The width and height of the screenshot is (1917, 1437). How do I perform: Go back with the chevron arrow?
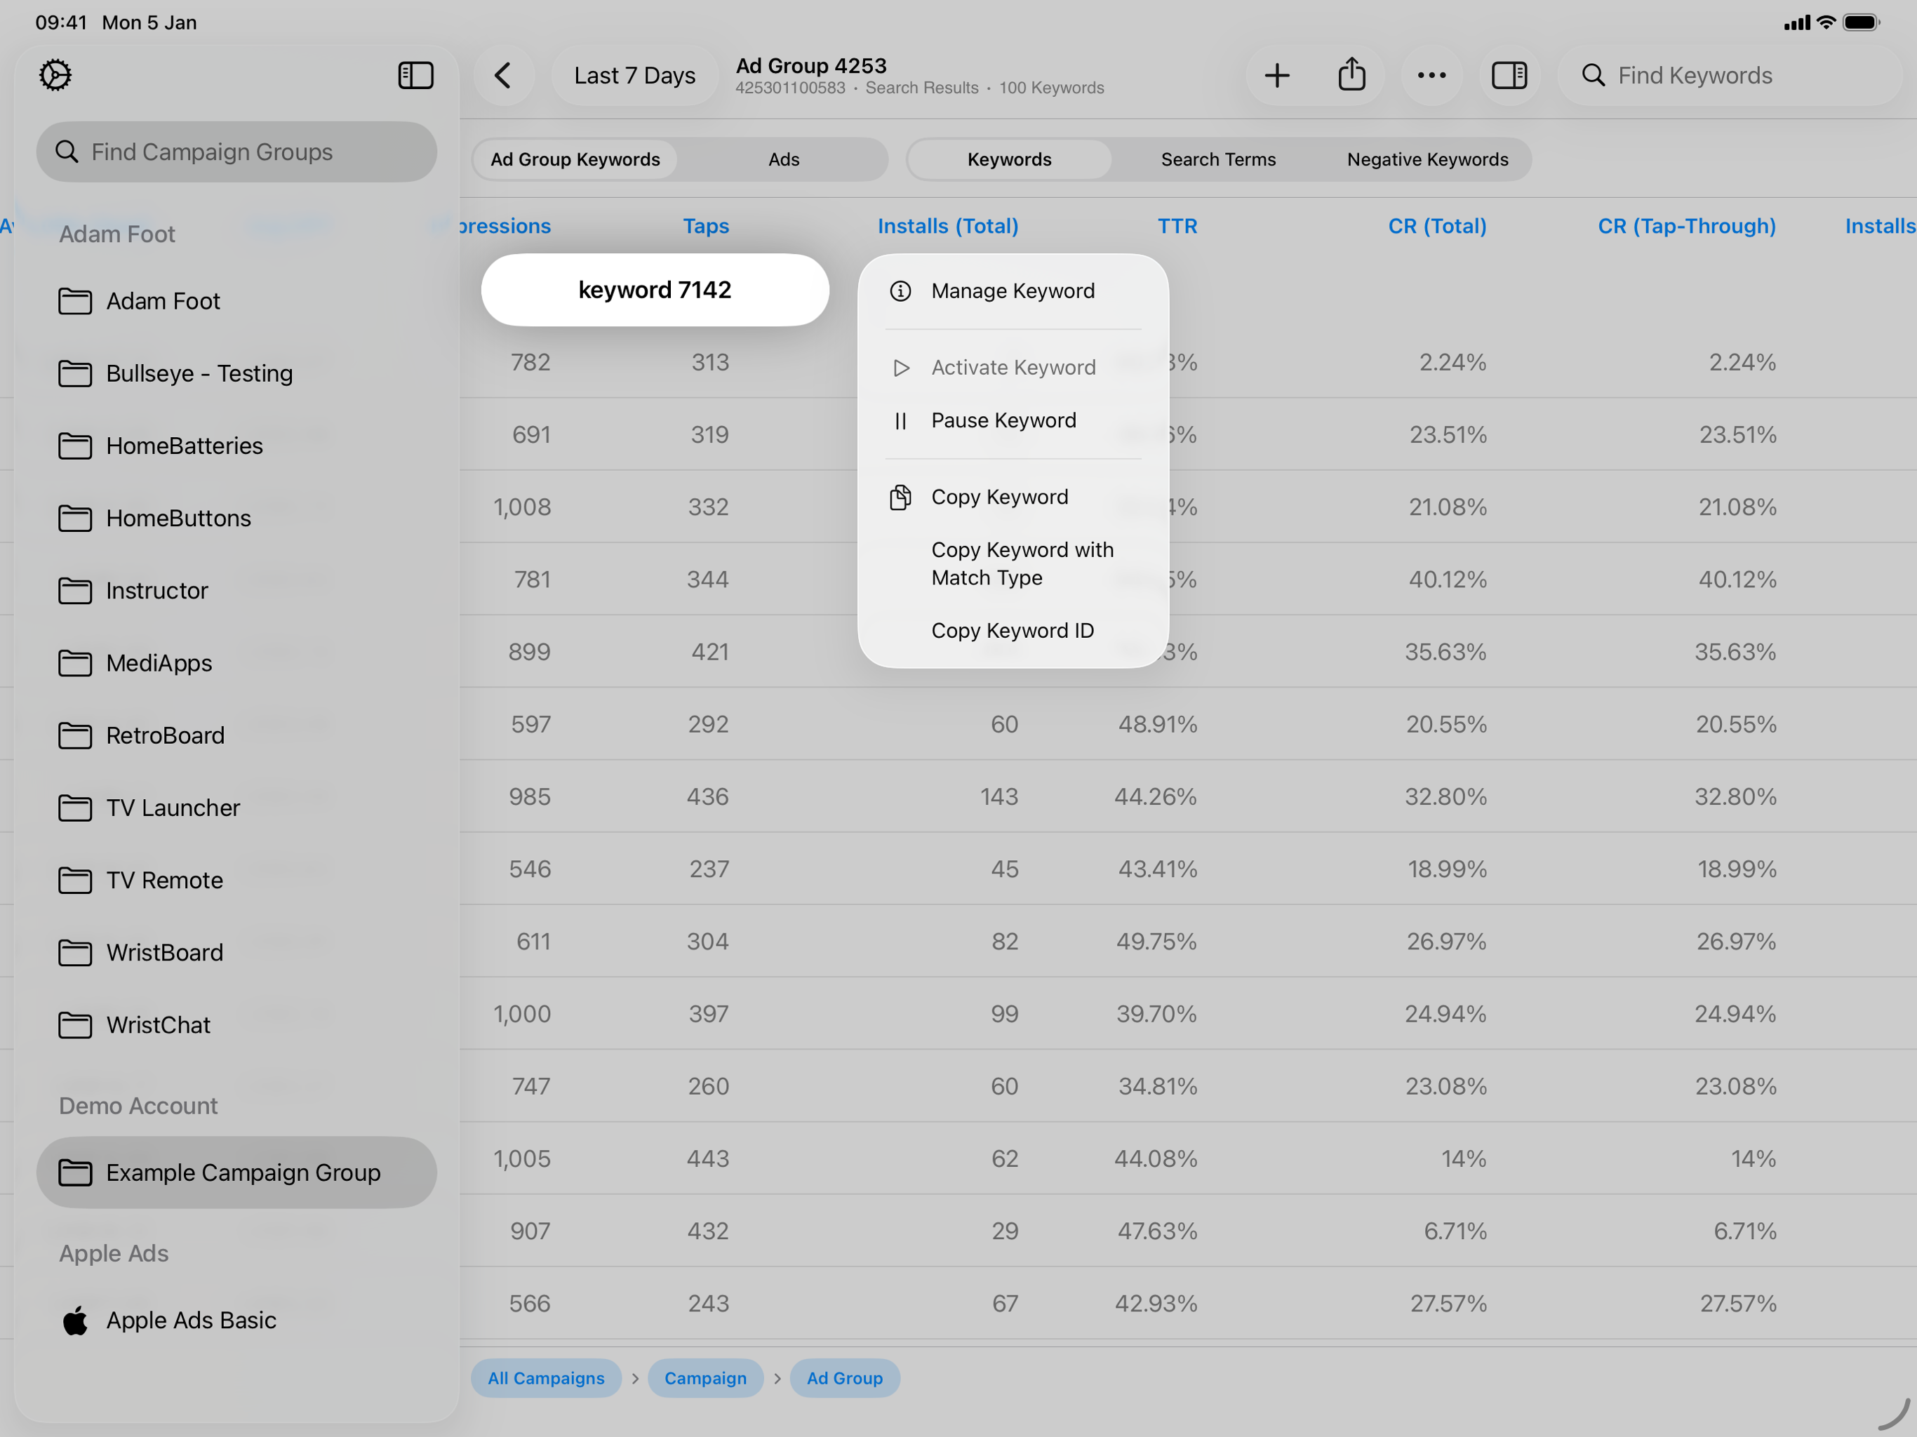pyautogui.click(x=504, y=75)
